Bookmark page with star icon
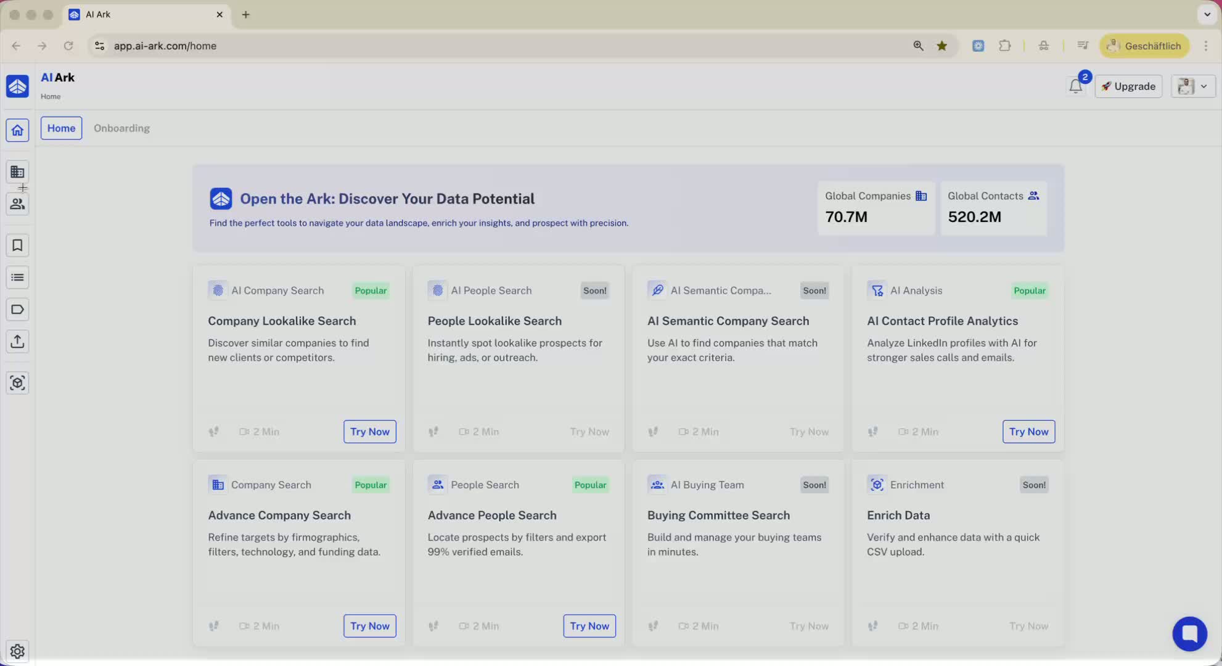Image resolution: width=1222 pixels, height=666 pixels. 941,46
